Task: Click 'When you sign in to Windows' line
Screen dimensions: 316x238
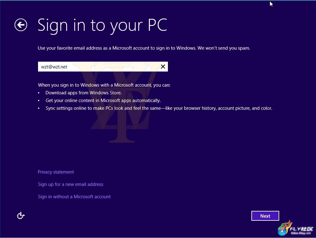Action: (x=104, y=85)
